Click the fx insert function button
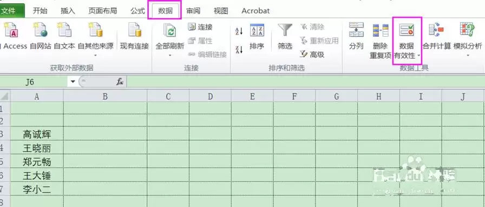Screen dimensions: 485x207 [x=120, y=81]
